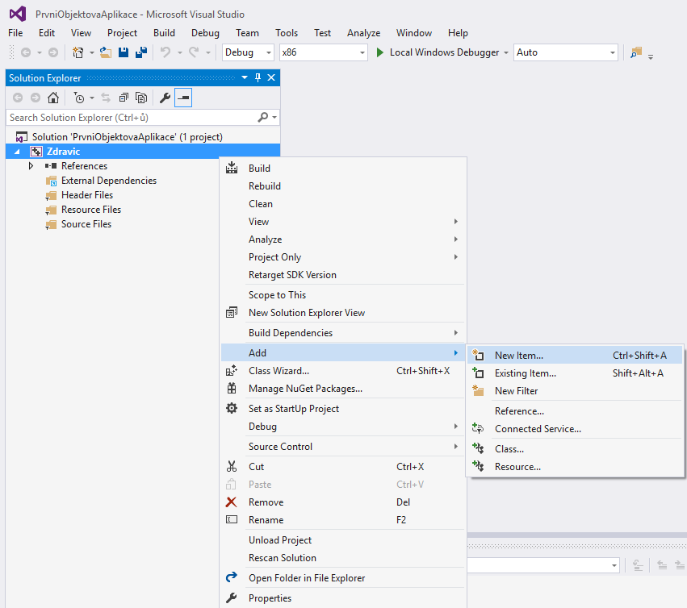This screenshot has height=608, width=687.
Task: Pin the Solution Explorer panel
Action: point(258,77)
